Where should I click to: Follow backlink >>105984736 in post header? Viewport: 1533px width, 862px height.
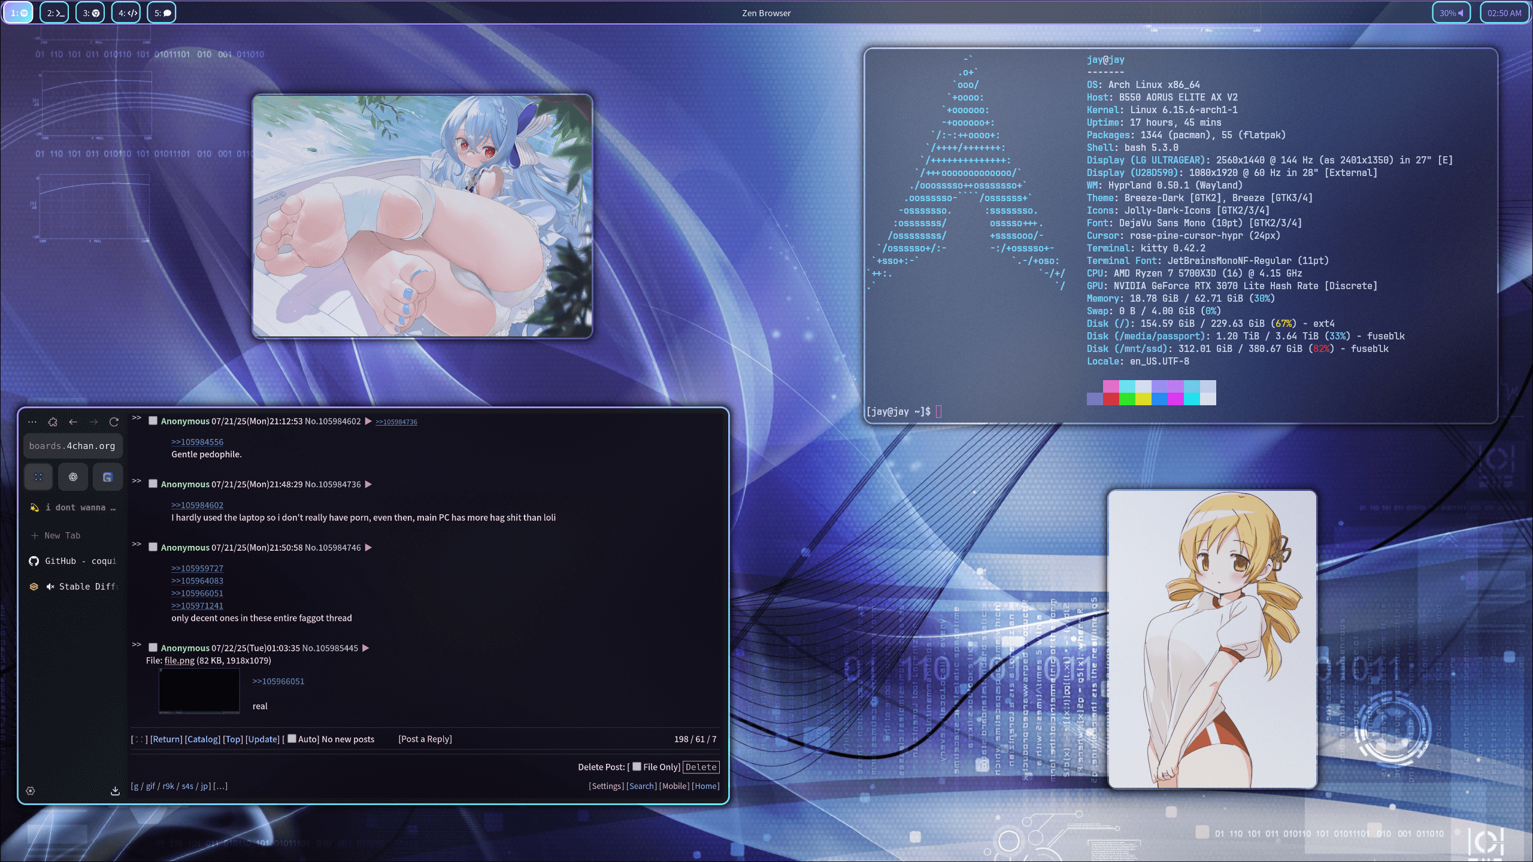396,422
